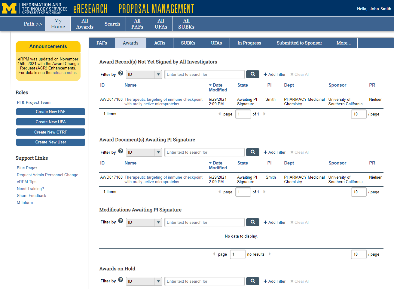
Task: Click search magnifier button in Not Yet Signed section
Action: click(x=253, y=74)
